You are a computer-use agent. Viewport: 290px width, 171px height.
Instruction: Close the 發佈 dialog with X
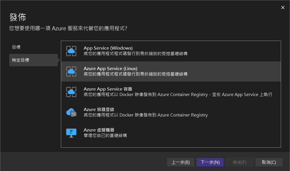coord(283,7)
